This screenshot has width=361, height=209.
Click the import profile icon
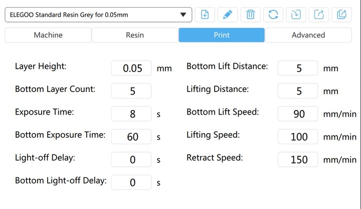[x=296, y=15]
